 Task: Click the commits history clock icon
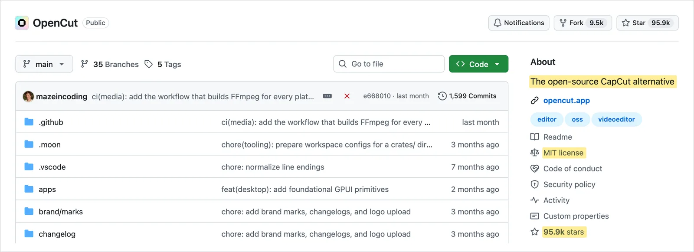(442, 96)
